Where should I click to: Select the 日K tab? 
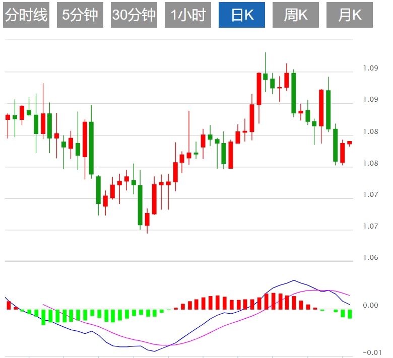coord(241,15)
